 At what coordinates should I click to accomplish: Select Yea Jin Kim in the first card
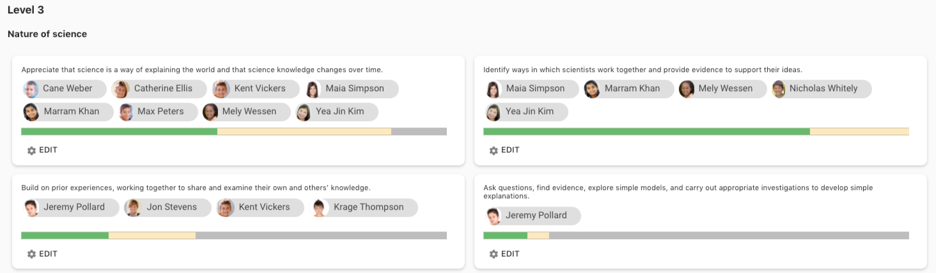coord(336,112)
